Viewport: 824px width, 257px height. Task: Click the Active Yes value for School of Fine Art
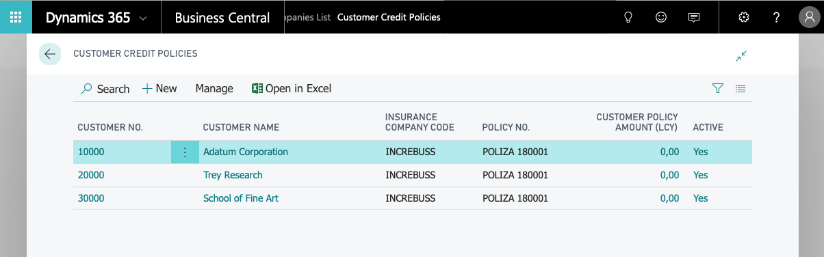(x=700, y=198)
